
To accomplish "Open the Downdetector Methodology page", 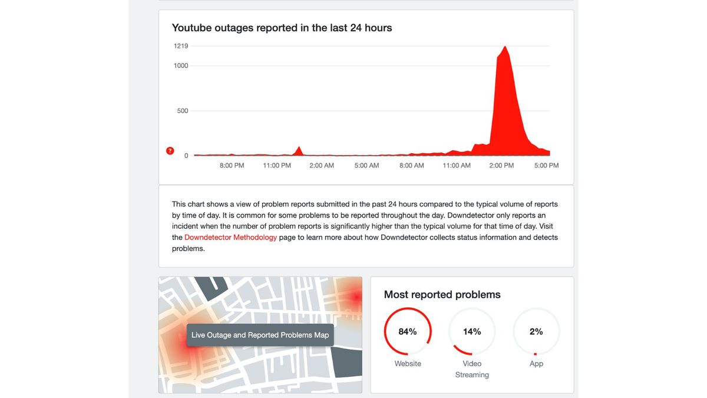I will (230, 237).
